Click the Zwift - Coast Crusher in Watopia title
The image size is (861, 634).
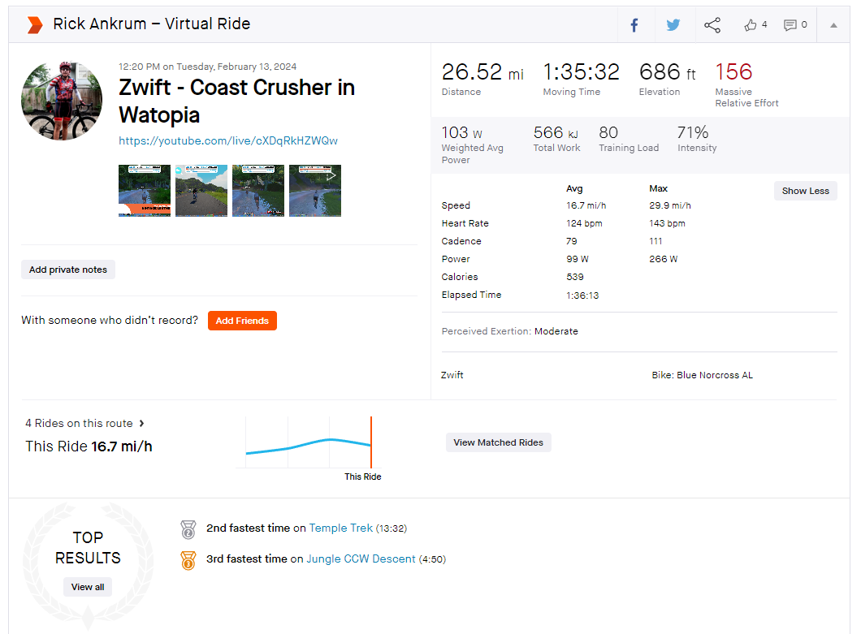236,101
